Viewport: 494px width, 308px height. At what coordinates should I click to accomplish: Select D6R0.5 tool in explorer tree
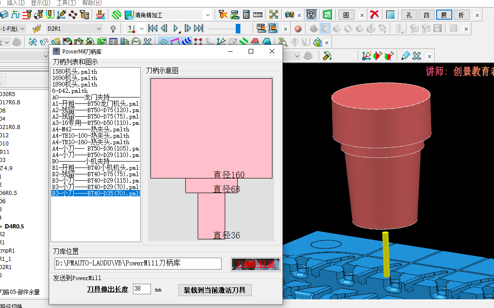tap(9, 193)
